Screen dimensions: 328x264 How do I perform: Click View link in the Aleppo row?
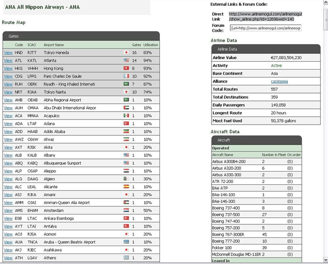point(8,171)
